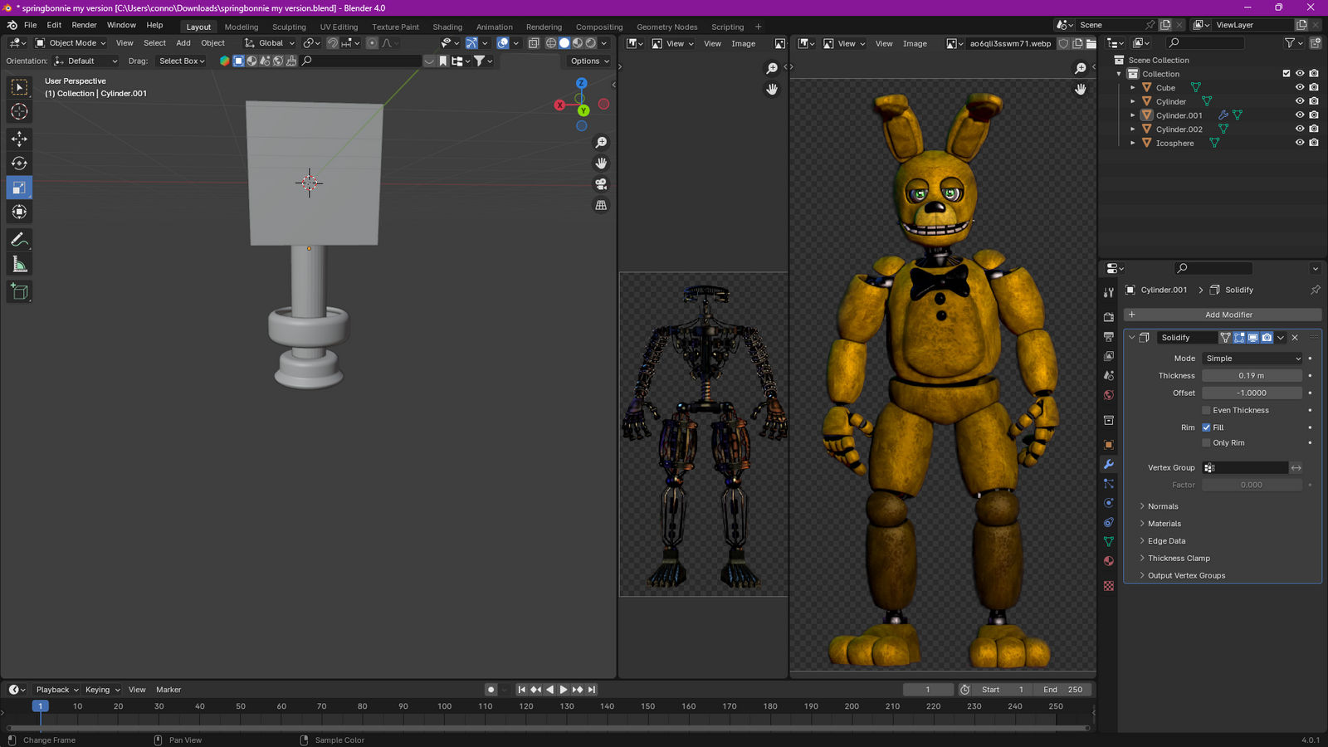
Task: Expand Cylinder.001 in the outliner
Action: [x=1133, y=115]
